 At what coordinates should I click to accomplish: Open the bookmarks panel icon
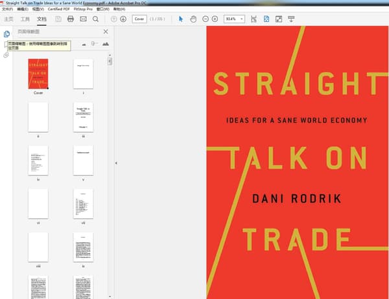coord(6,45)
